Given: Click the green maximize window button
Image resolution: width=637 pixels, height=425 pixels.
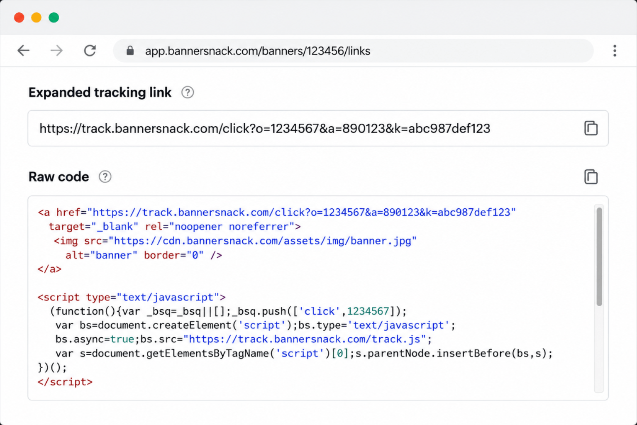Looking at the screenshot, I should [54, 17].
